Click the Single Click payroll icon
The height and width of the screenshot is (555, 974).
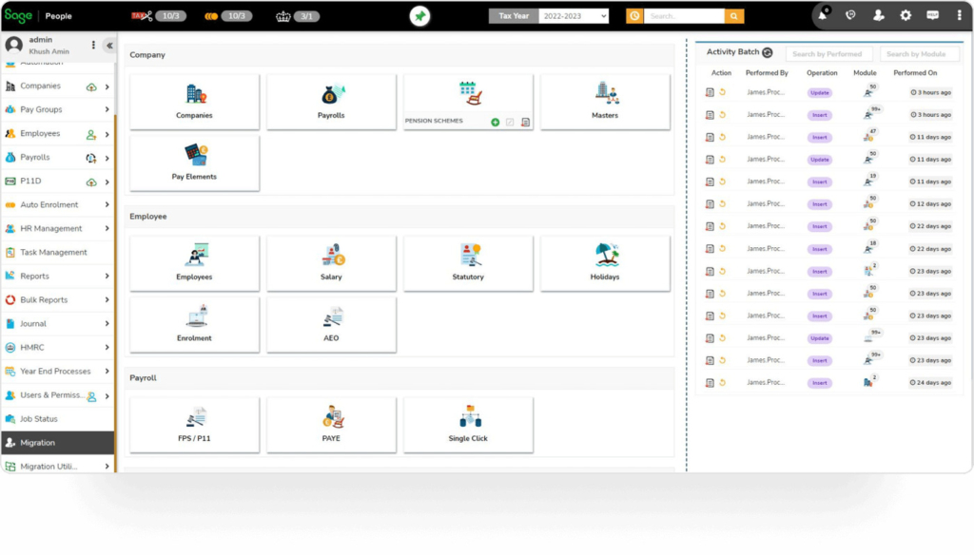(x=468, y=418)
